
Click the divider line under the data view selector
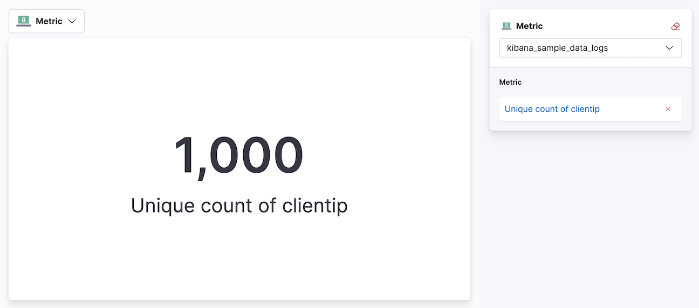pyautogui.click(x=590, y=67)
